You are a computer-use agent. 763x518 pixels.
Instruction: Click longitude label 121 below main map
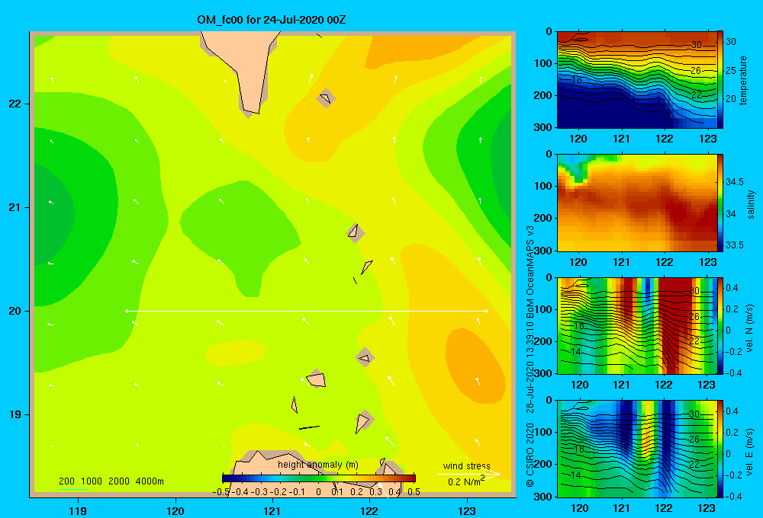pyautogui.click(x=272, y=510)
